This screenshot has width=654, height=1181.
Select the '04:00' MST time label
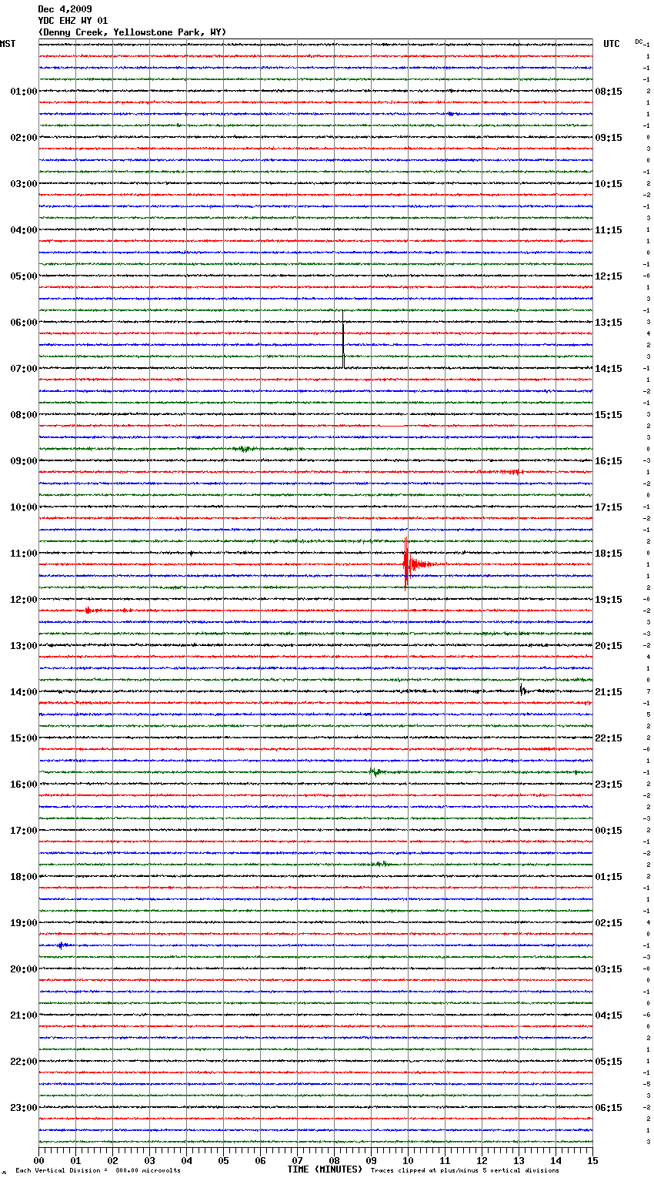click(24, 230)
